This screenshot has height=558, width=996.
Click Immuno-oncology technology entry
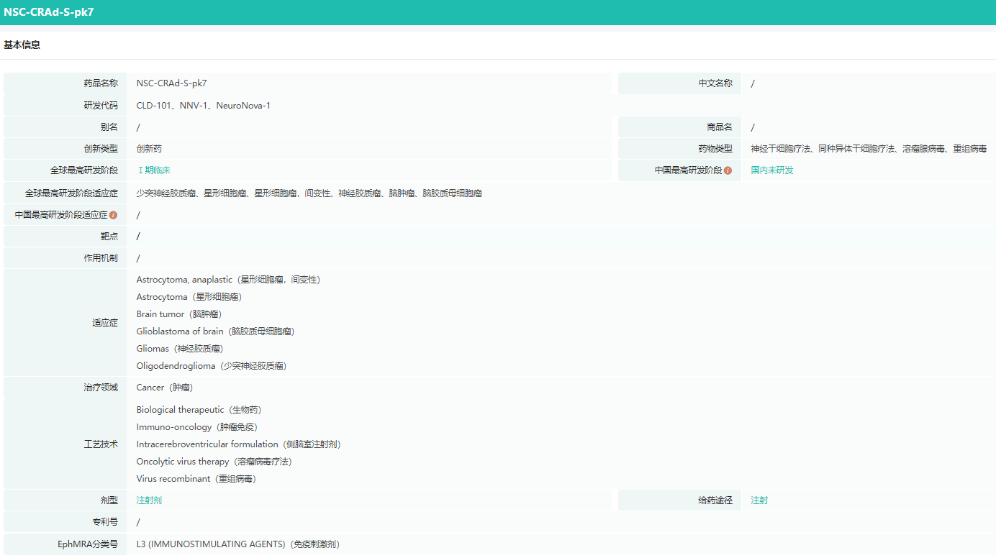tap(196, 427)
